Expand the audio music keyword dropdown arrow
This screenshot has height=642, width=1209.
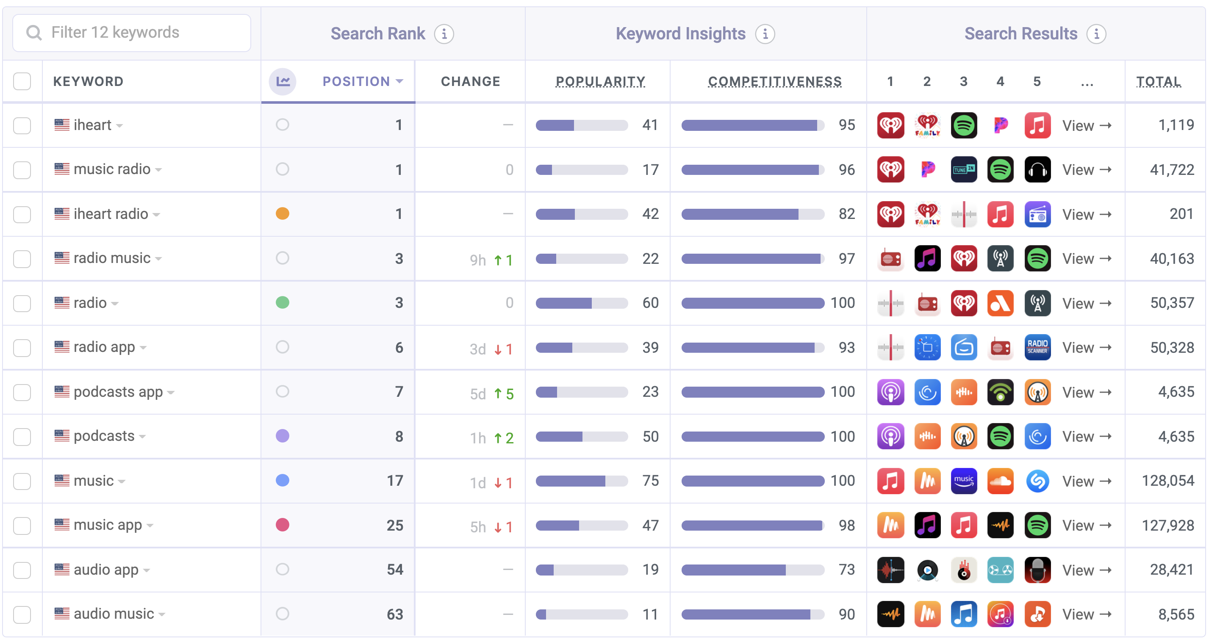point(162,614)
